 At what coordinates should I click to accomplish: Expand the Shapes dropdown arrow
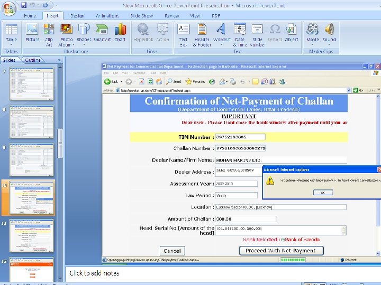84,45
